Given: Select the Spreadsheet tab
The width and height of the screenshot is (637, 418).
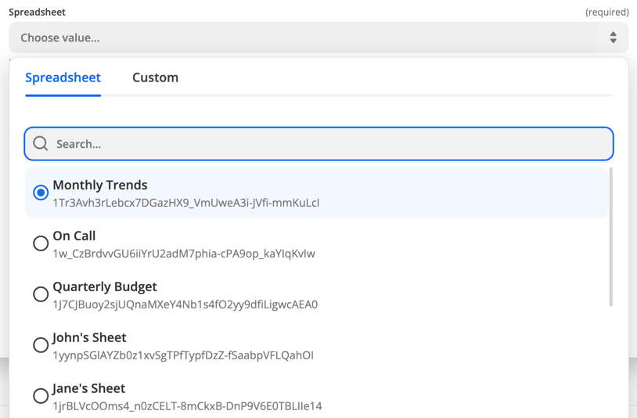Looking at the screenshot, I should 63,77.
